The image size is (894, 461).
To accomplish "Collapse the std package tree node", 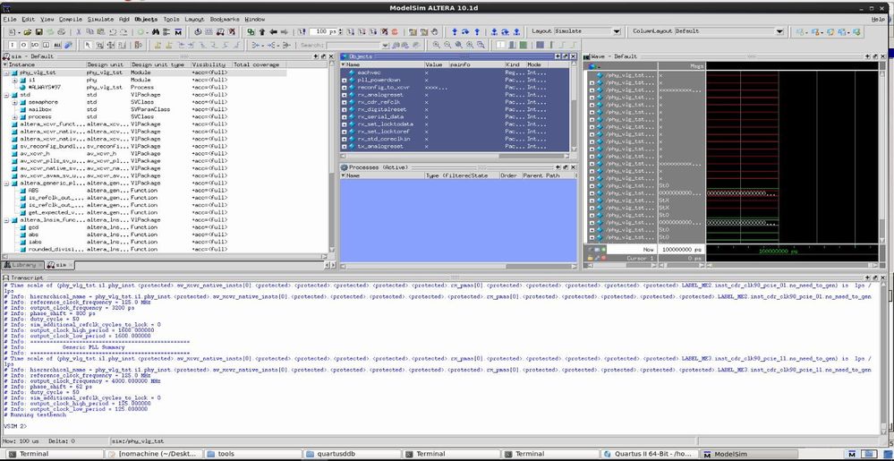I will [6, 95].
